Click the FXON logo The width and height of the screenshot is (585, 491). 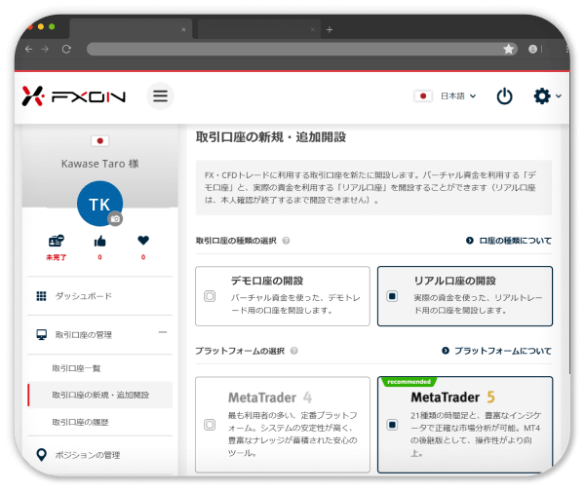coord(74,96)
